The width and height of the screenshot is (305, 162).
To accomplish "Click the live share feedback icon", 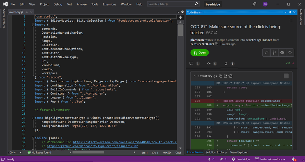I will tap(254, 4).
